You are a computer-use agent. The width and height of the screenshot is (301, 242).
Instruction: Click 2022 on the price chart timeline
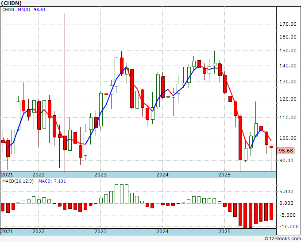coord(39,175)
